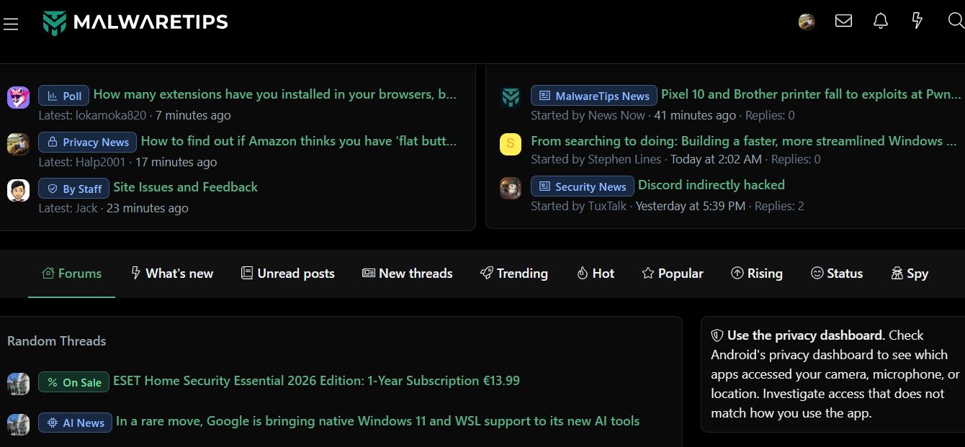This screenshot has height=447, width=965.
Task: Go to the Trending tab
Action: [x=514, y=274]
